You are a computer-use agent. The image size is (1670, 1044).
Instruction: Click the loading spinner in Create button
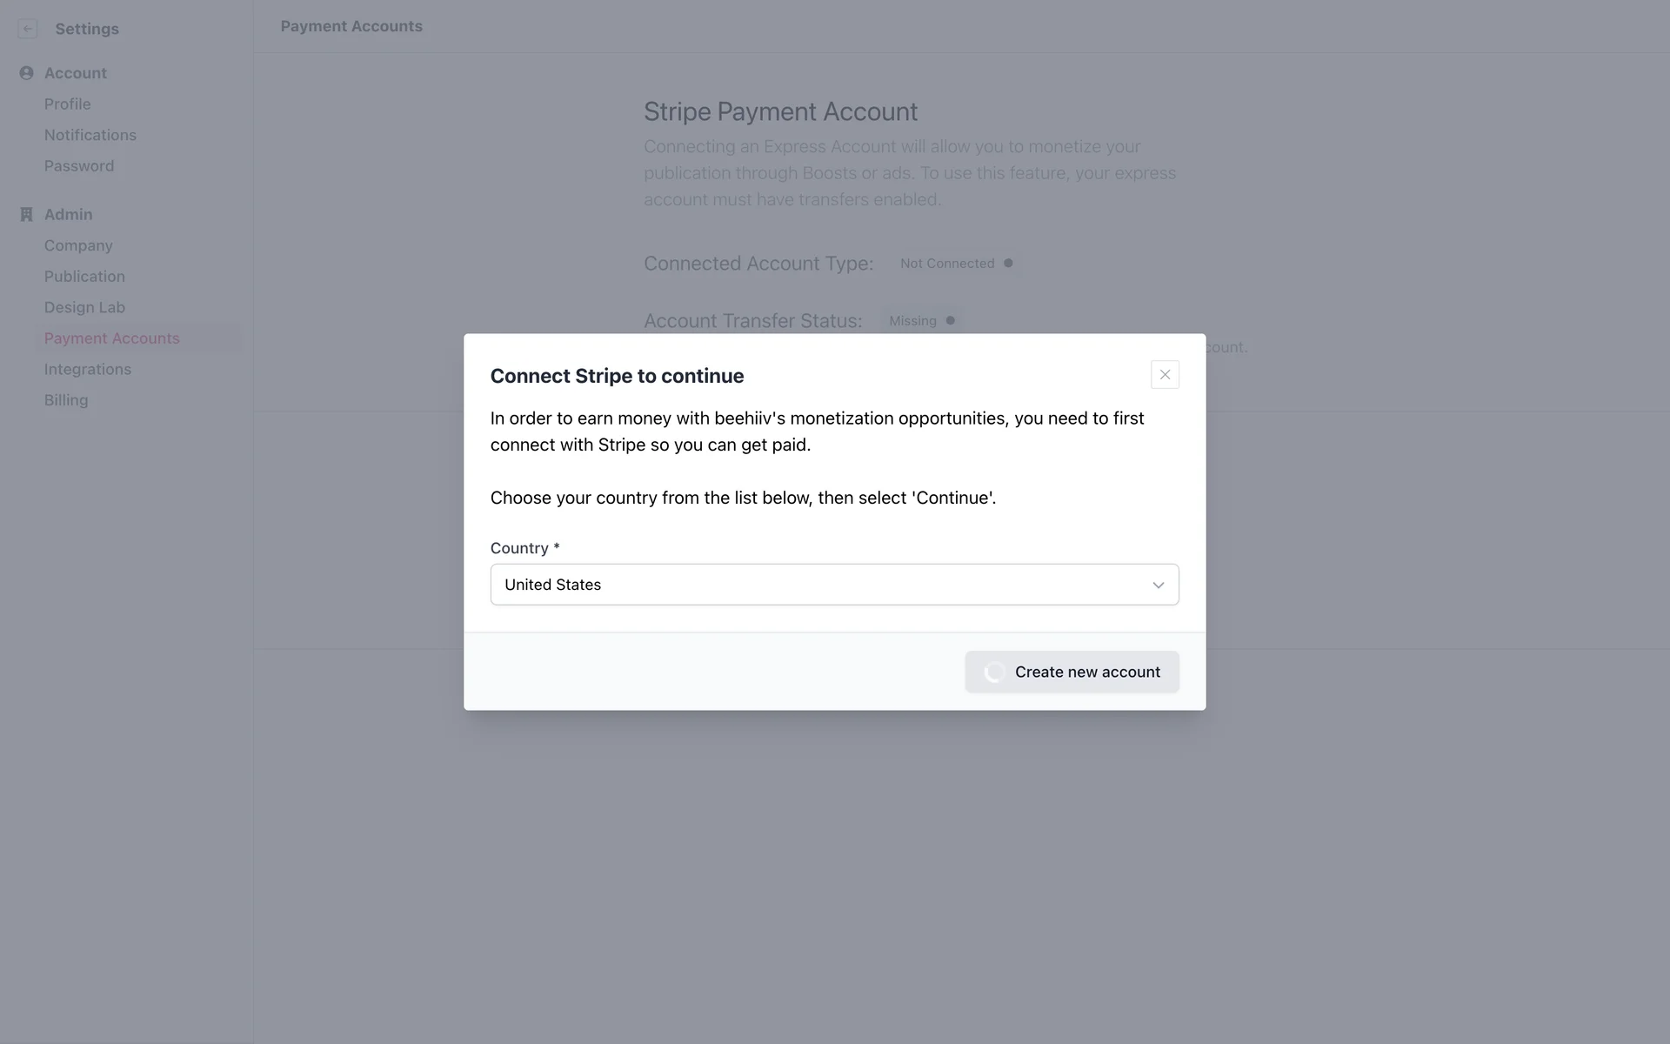pyautogui.click(x=994, y=673)
